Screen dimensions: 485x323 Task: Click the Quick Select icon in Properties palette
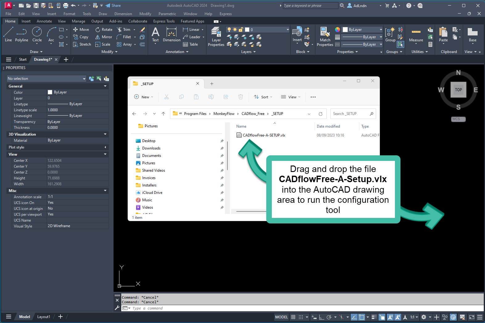pyautogui.click(x=106, y=79)
